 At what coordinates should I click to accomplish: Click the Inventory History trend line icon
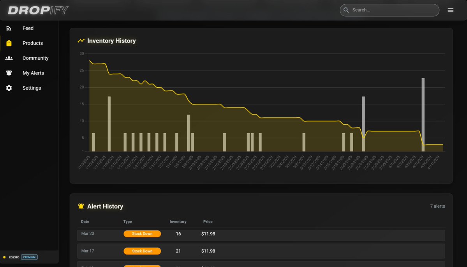click(81, 41)
